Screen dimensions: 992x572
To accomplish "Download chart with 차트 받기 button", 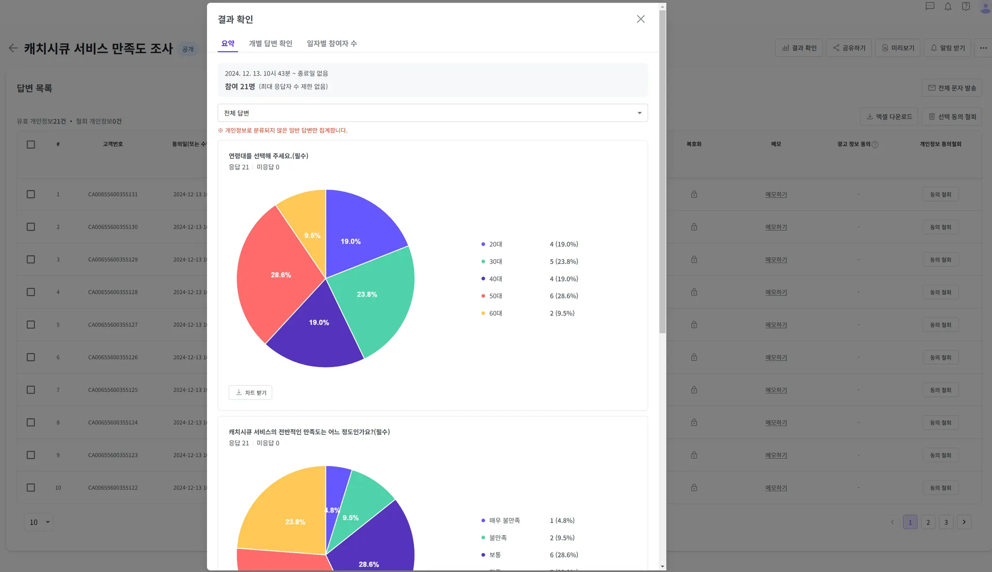I will [x=250, y=392].
